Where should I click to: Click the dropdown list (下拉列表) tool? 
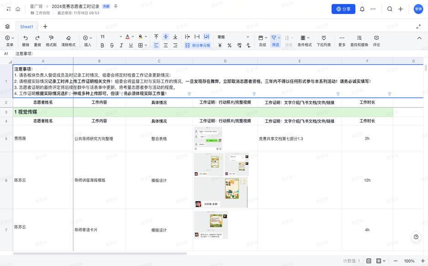pos(324,41)
